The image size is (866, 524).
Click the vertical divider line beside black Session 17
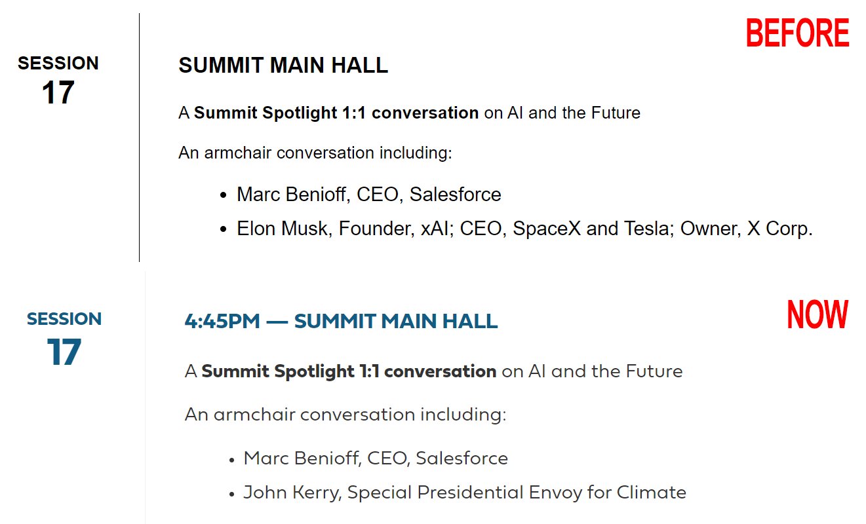point(140,138)
